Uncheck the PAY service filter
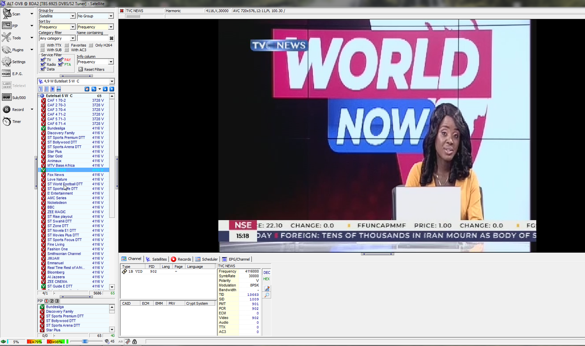585x346 pixels. tap(61, 60)
